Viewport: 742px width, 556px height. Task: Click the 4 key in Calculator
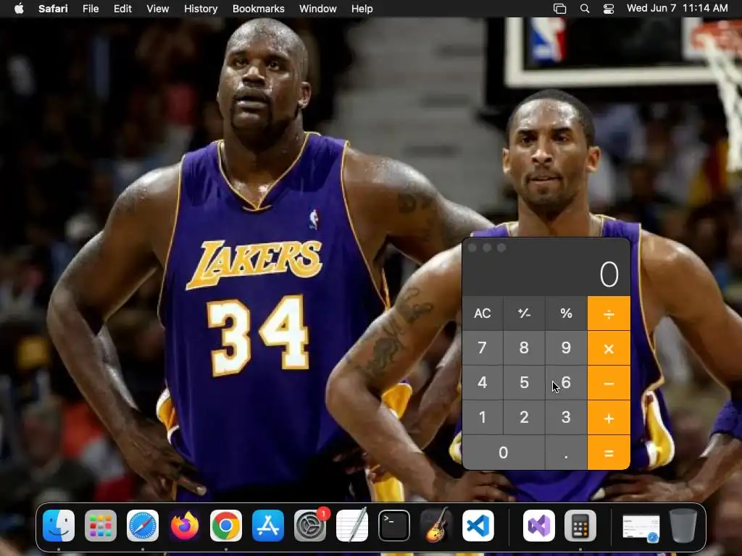point(482,383)
